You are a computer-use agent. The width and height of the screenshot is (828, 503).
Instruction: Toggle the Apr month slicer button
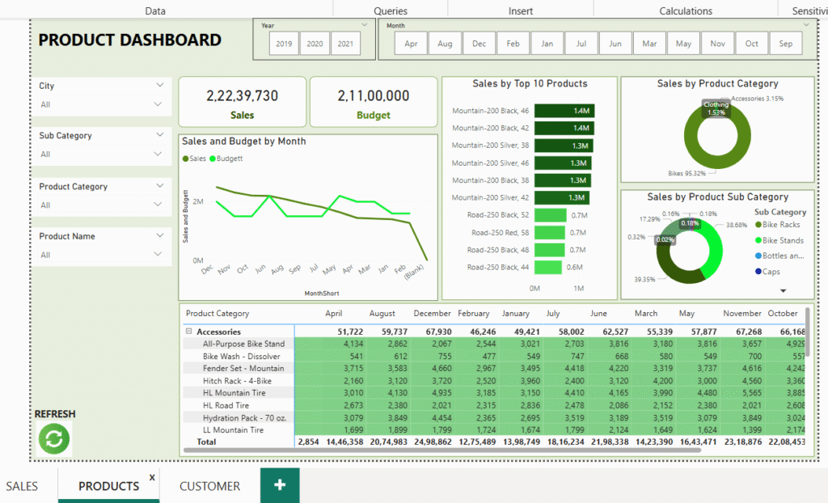(x=411, y=44)
